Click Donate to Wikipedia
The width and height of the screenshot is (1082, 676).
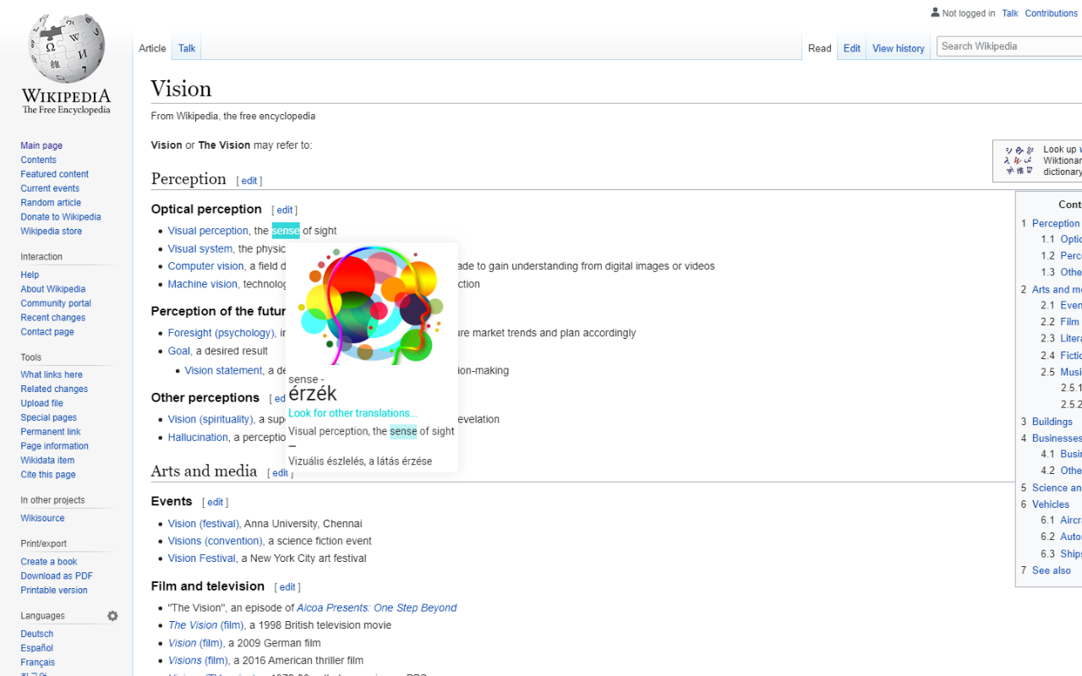point(60,217)
